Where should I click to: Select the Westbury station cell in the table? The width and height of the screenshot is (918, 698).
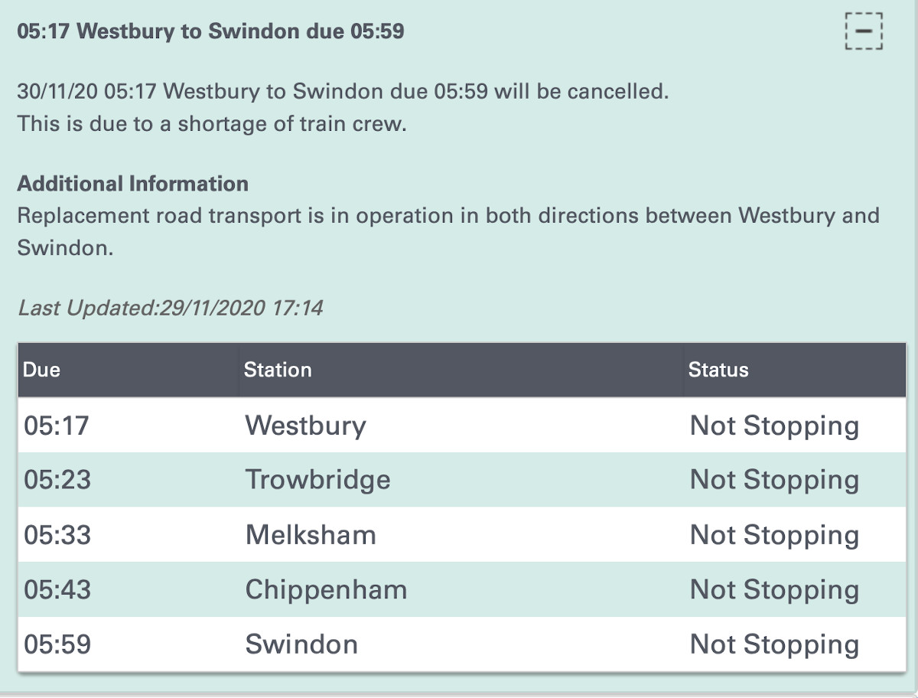[x=305, y=425]
